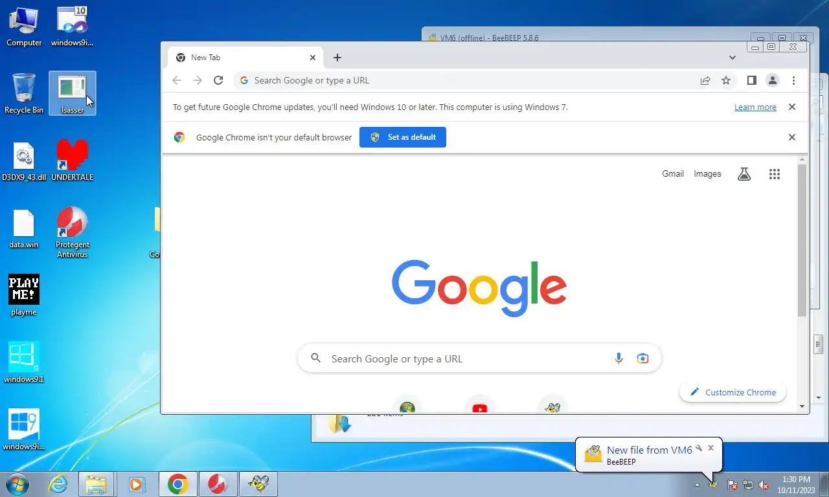Screen dimensions: 829x497
Task: Close the New Tab tab
Action: point(313,58)
